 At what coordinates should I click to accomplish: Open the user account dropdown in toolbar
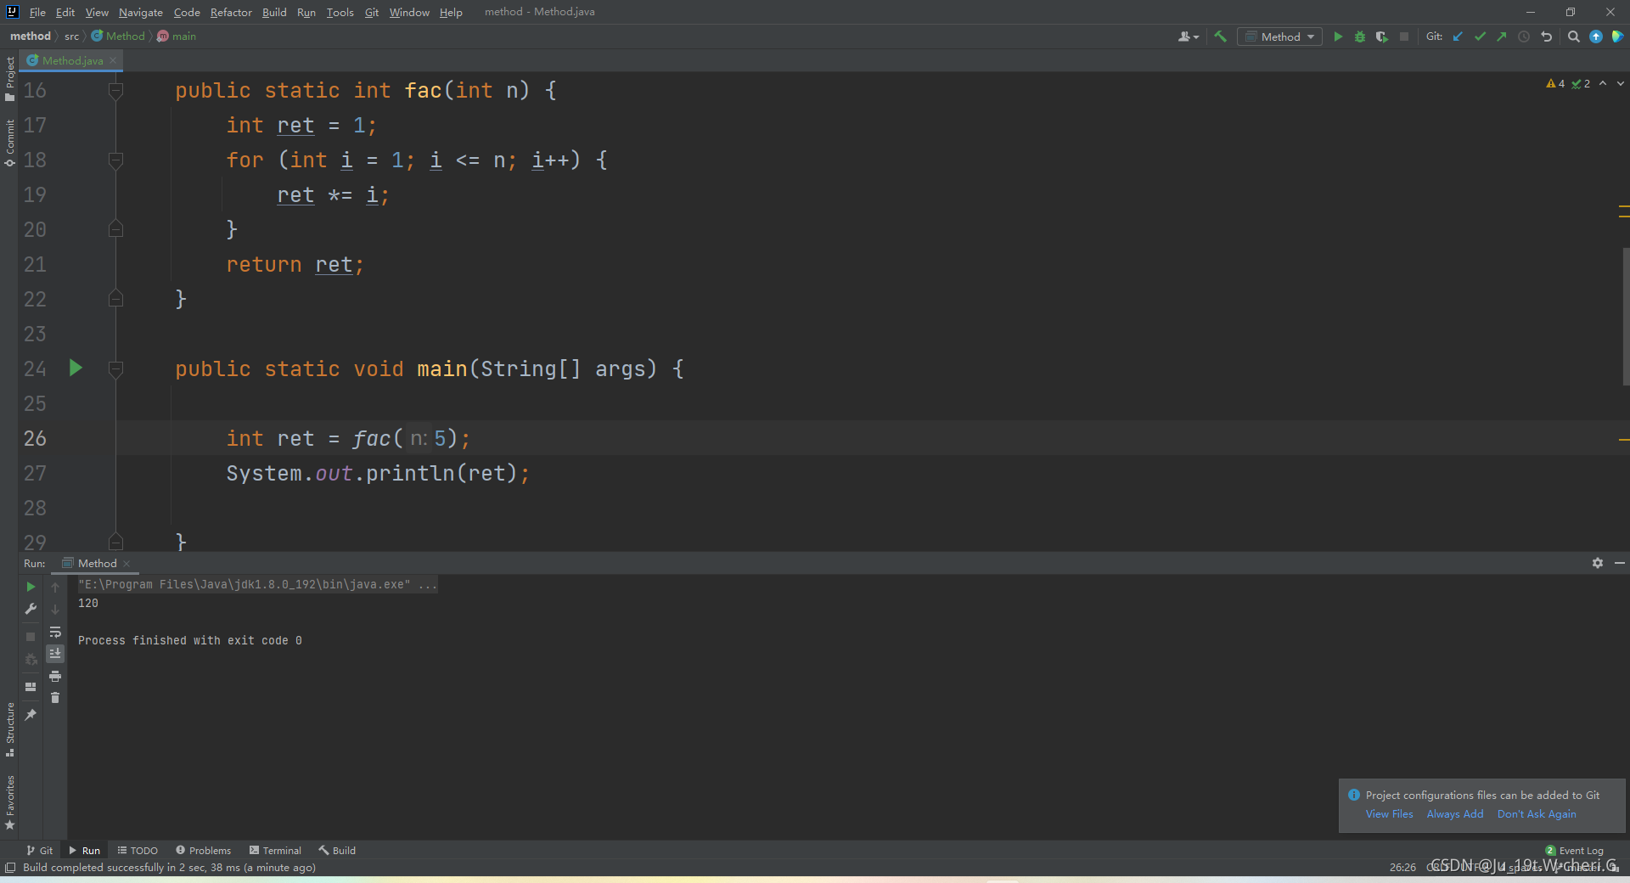click(1189, 37)
